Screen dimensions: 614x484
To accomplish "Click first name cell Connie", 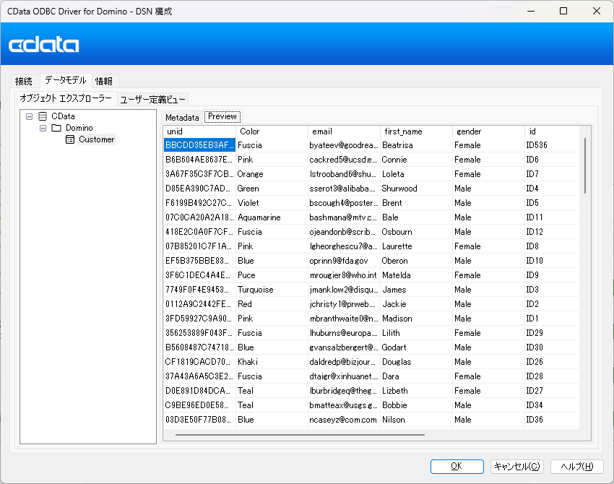I will pyautogui.click(x=416, y=160).
